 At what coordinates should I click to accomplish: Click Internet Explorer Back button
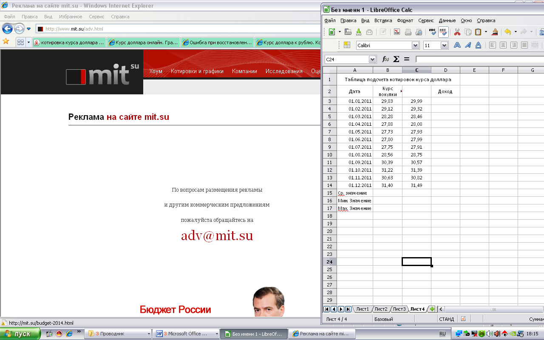click(7, 28)
